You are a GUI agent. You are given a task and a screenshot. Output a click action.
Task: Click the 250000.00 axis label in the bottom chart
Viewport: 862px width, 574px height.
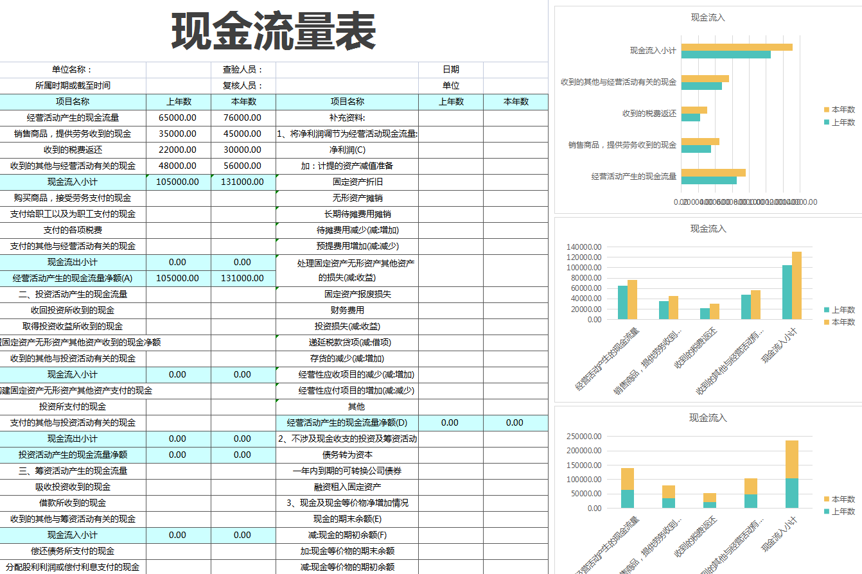[583, 437]
